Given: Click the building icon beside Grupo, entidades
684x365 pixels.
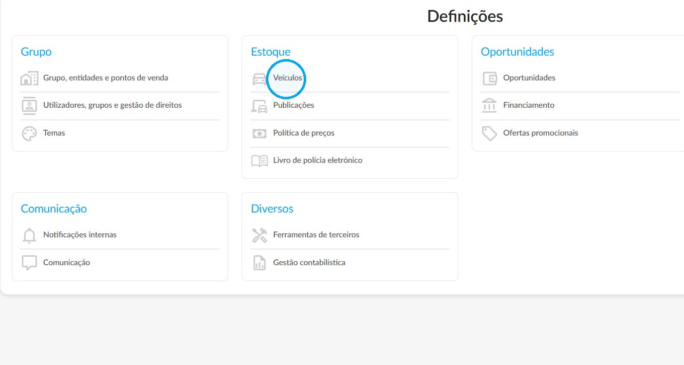Looking at the screenshot, I should [29, 78].
